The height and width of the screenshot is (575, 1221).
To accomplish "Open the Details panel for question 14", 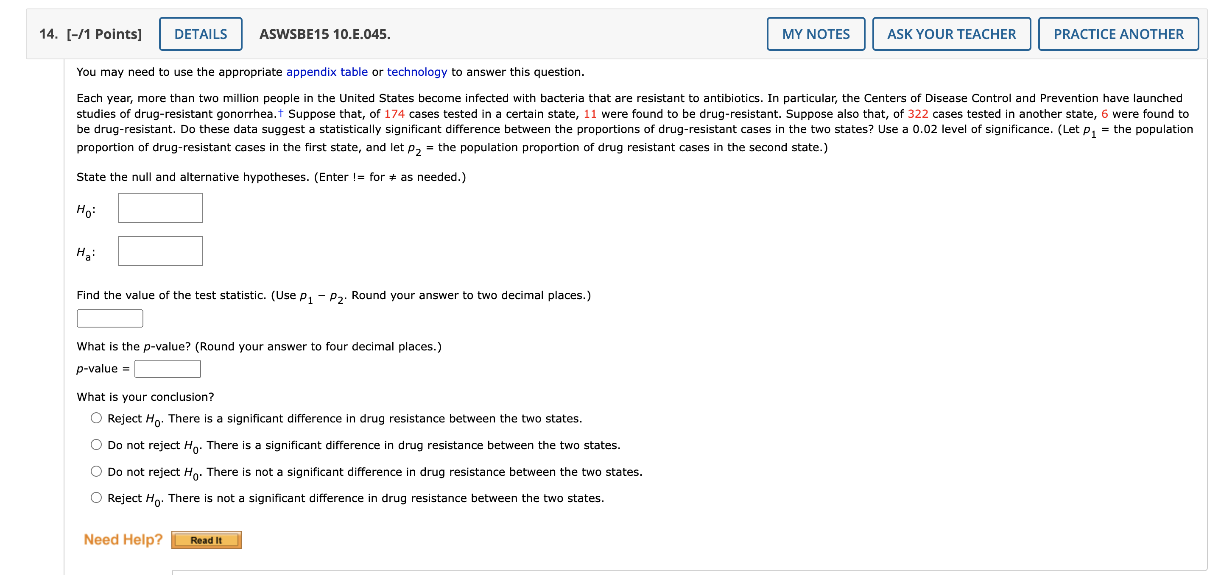I will 200,34.
